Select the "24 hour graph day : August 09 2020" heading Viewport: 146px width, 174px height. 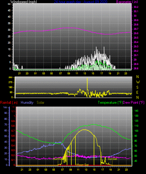click(x=81, y=2)
